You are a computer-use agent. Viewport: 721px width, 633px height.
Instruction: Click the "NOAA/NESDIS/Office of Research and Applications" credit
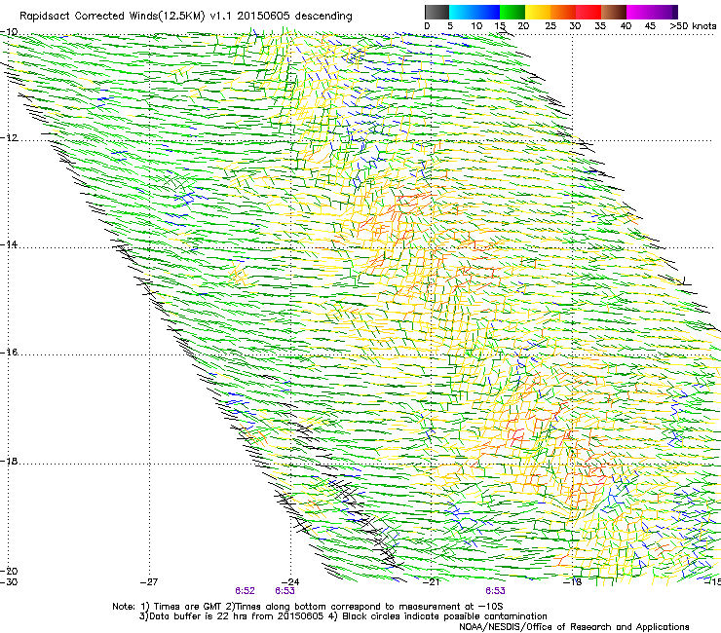click(574, 627)
